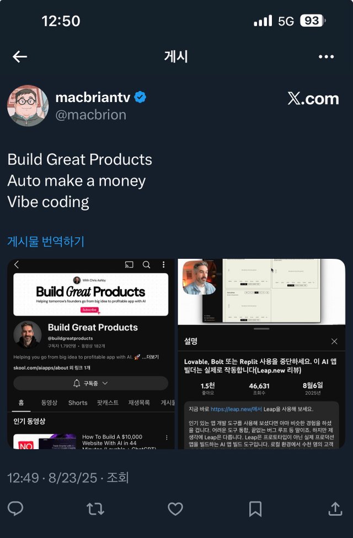
Task: Tap the repost arrows icon
Action: pyautogui.click(x=95, y=509)
